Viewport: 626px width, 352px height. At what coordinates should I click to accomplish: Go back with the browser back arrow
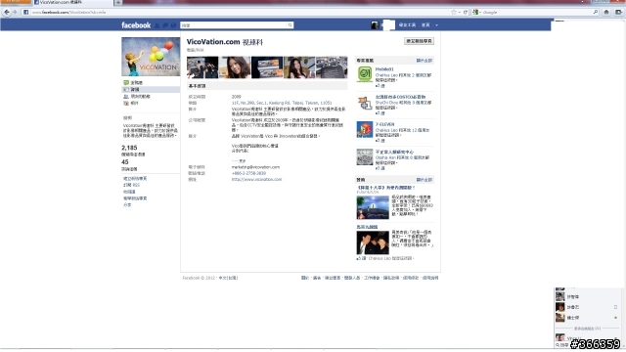[x=7, y=12]
